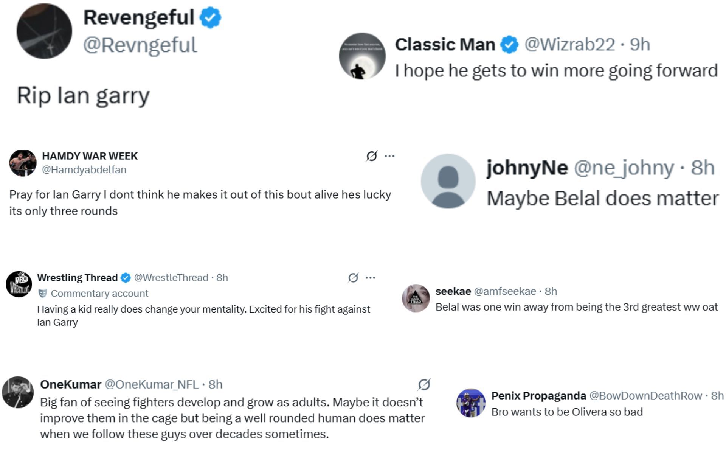Screen dimensions: 726x454
Task: Click Revengeful's verified badge
Action: 210,18
